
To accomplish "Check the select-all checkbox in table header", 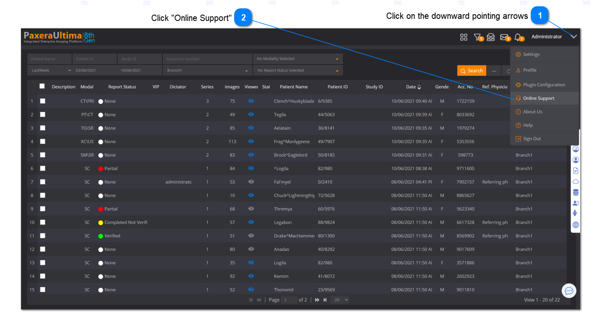I will coord(42,86).
